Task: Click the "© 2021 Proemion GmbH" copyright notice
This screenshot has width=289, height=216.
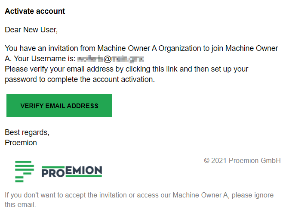Action: pyautogui.click(x=242, y=160)
